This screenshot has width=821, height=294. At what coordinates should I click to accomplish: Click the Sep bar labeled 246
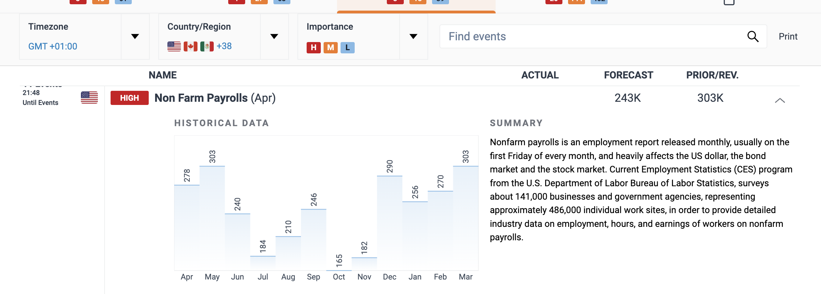coord(314,240)
